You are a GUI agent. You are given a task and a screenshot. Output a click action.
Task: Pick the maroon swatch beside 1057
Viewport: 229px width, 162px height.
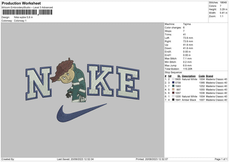pos(173,93)
